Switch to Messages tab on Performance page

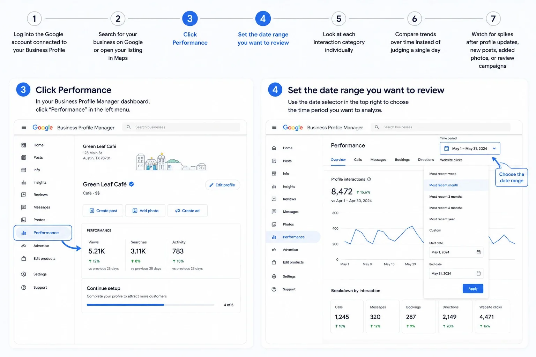coord(378,160)
